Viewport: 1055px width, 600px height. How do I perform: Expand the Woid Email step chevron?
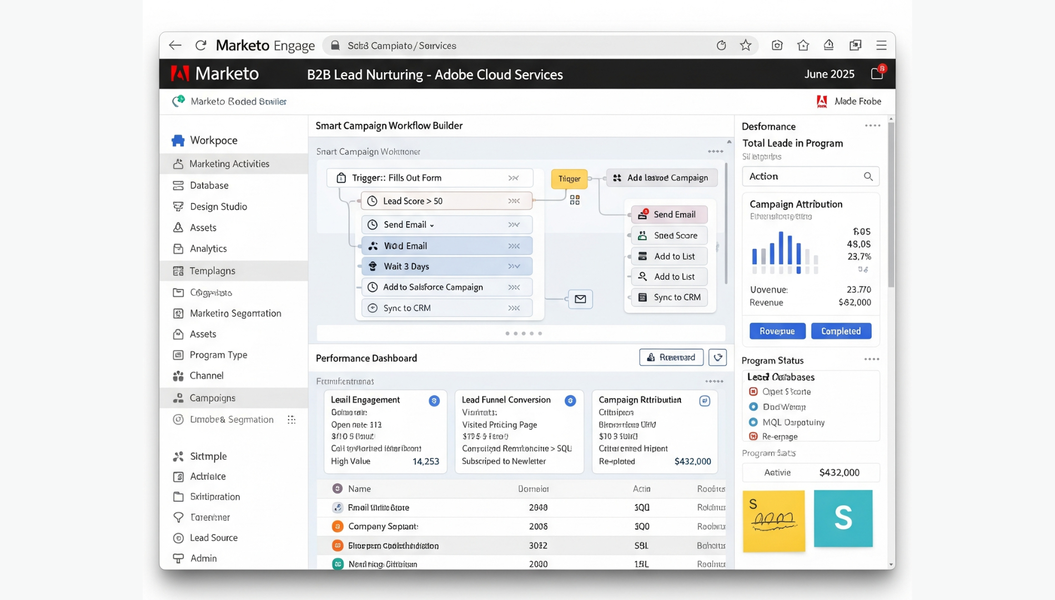click(x=514, y=246)
